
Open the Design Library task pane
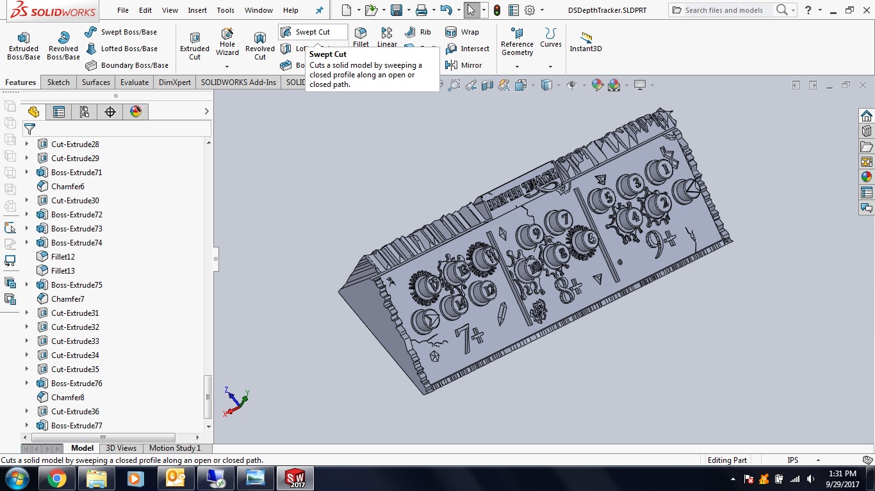click(x=866, y=131)
